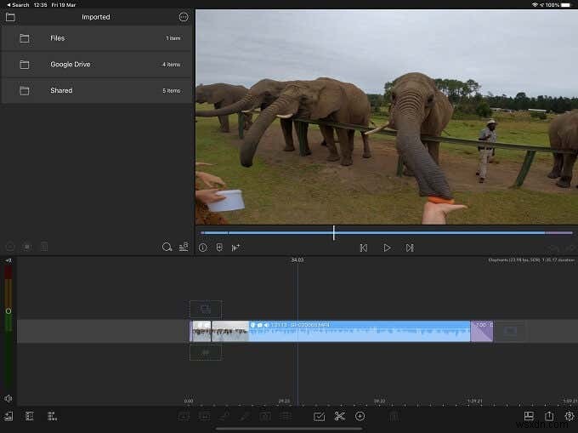
Task: Open the library source folder selector
Action: pyautogui.click(x=10, y=17)
